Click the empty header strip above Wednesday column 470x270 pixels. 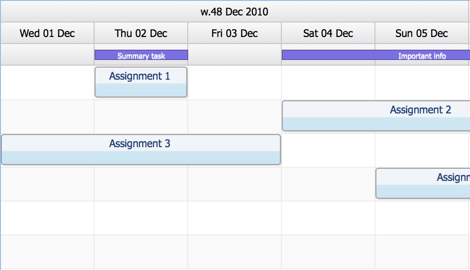47,54
